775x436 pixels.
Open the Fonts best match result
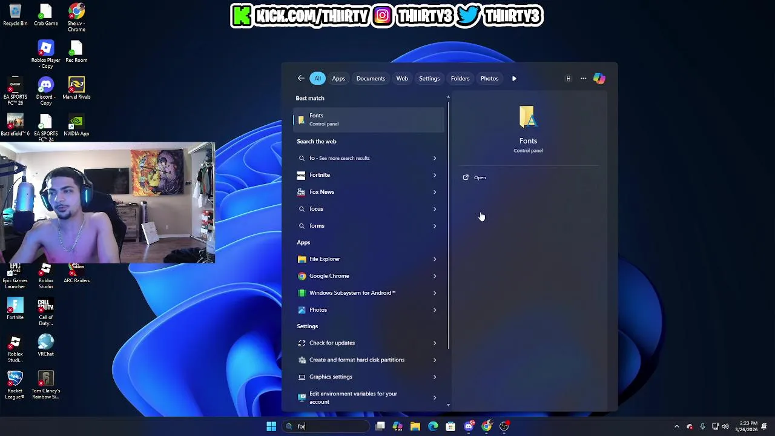pos(368,119)
